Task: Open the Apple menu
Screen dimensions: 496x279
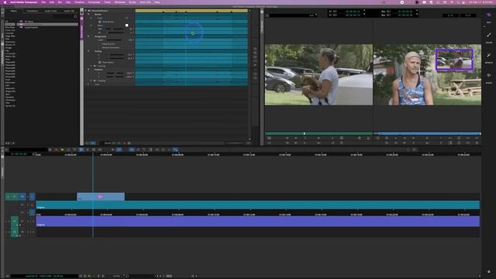Action: pos(5,2)
